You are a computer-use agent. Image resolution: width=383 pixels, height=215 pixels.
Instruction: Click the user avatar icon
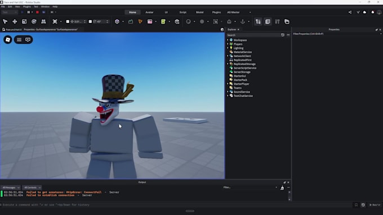pos(379,12)
